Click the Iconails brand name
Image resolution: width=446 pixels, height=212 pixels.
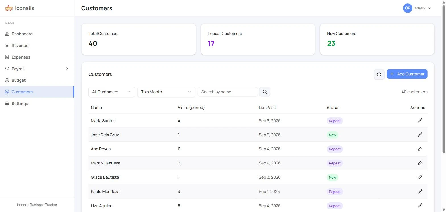click(25, 8)
